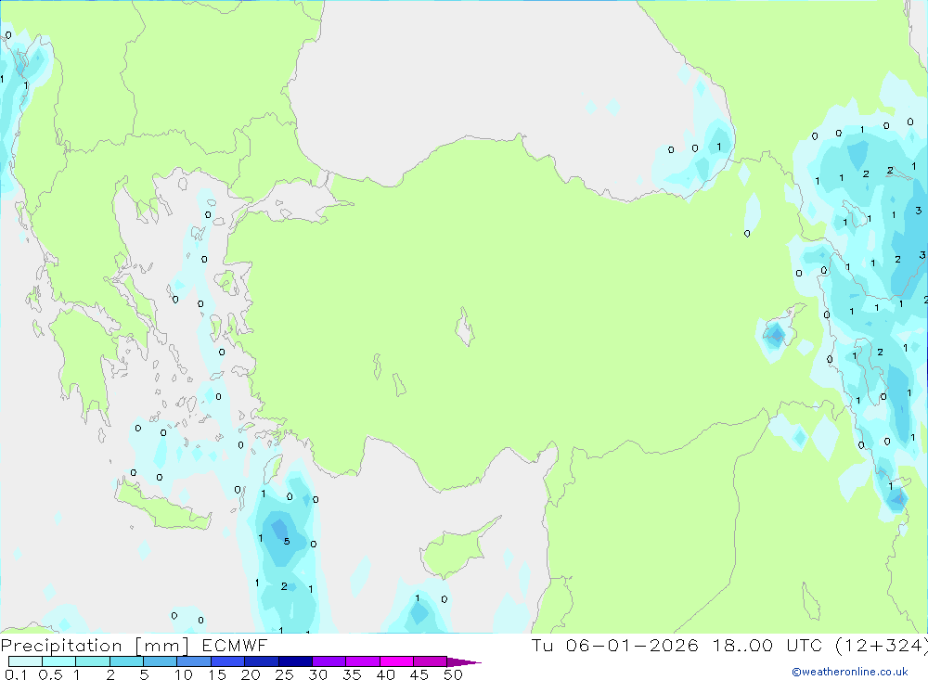Click the '5' mm value southeast of Crete
The height and width of the screenshot is (680, 928).
click(287, 542)
